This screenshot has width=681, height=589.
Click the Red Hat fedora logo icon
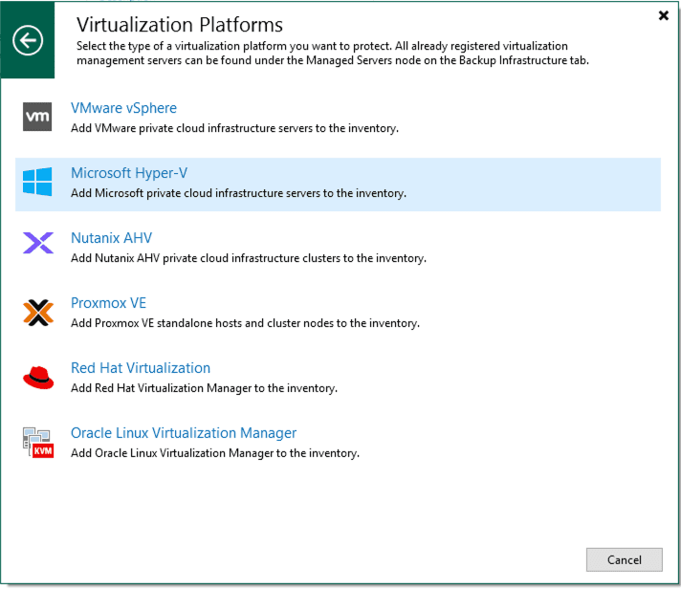pos(37,377)
